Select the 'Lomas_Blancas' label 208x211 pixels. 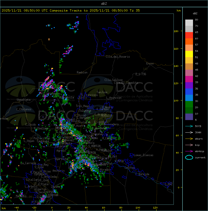coord(143,155)
